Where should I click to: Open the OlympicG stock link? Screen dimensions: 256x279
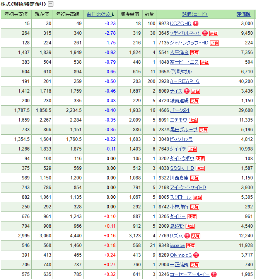tap(181, 255)
